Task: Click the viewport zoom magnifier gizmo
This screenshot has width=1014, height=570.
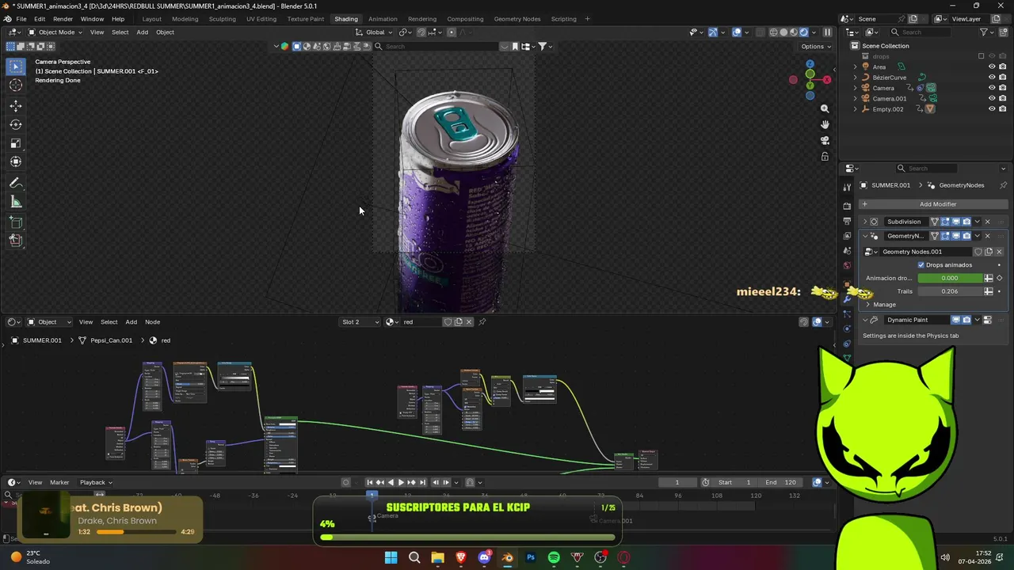Action: [825, 108]
